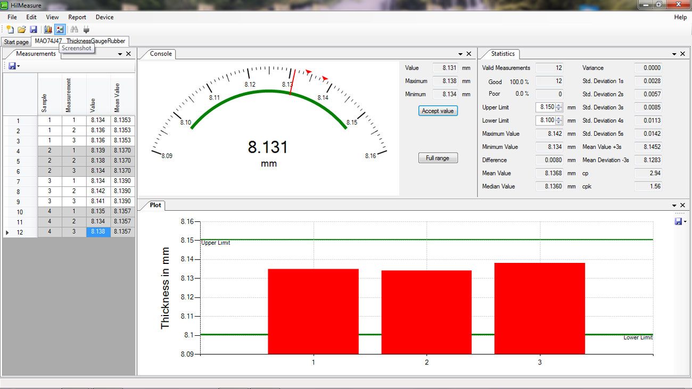This screenshot has width=692, height=389.
Task: Click the Full range button
Action: (x=438, y=158)
